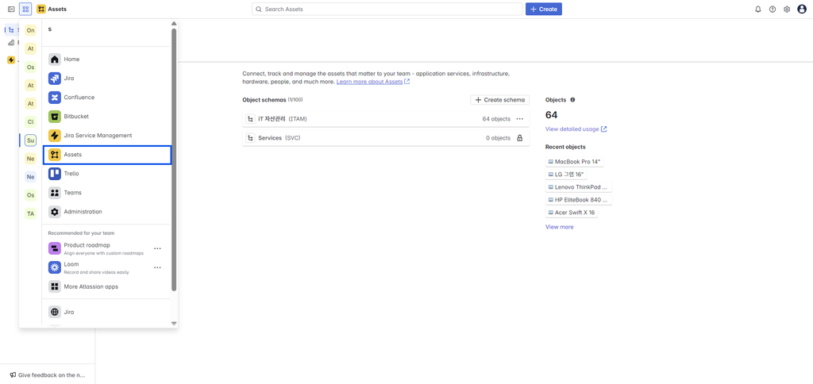Viewport: 813px width, 384px height.
Task: Open recent object Lenovo ThinkPad
Action: (578, 187)
